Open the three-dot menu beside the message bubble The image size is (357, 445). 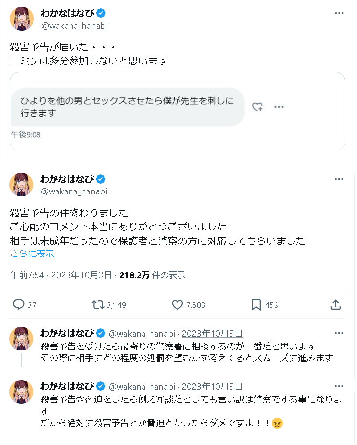point(279,107)
